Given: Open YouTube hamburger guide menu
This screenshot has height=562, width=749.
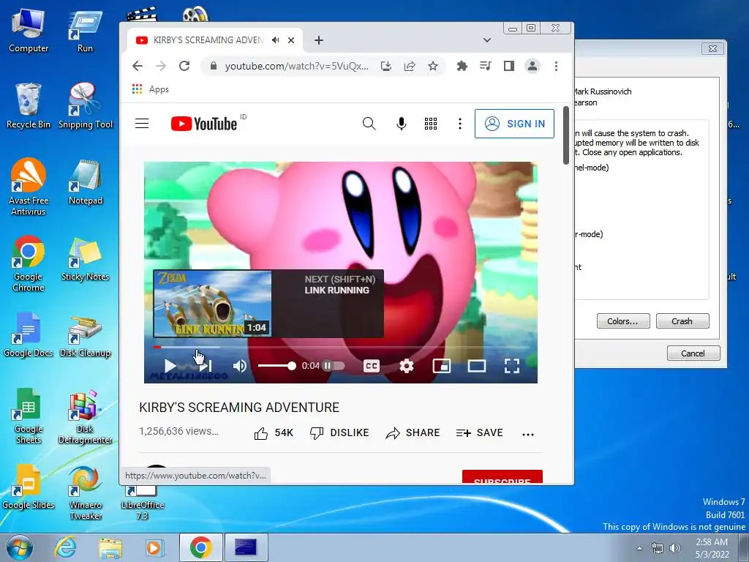Looking at the screenshot, I should (x=142, y=124).
